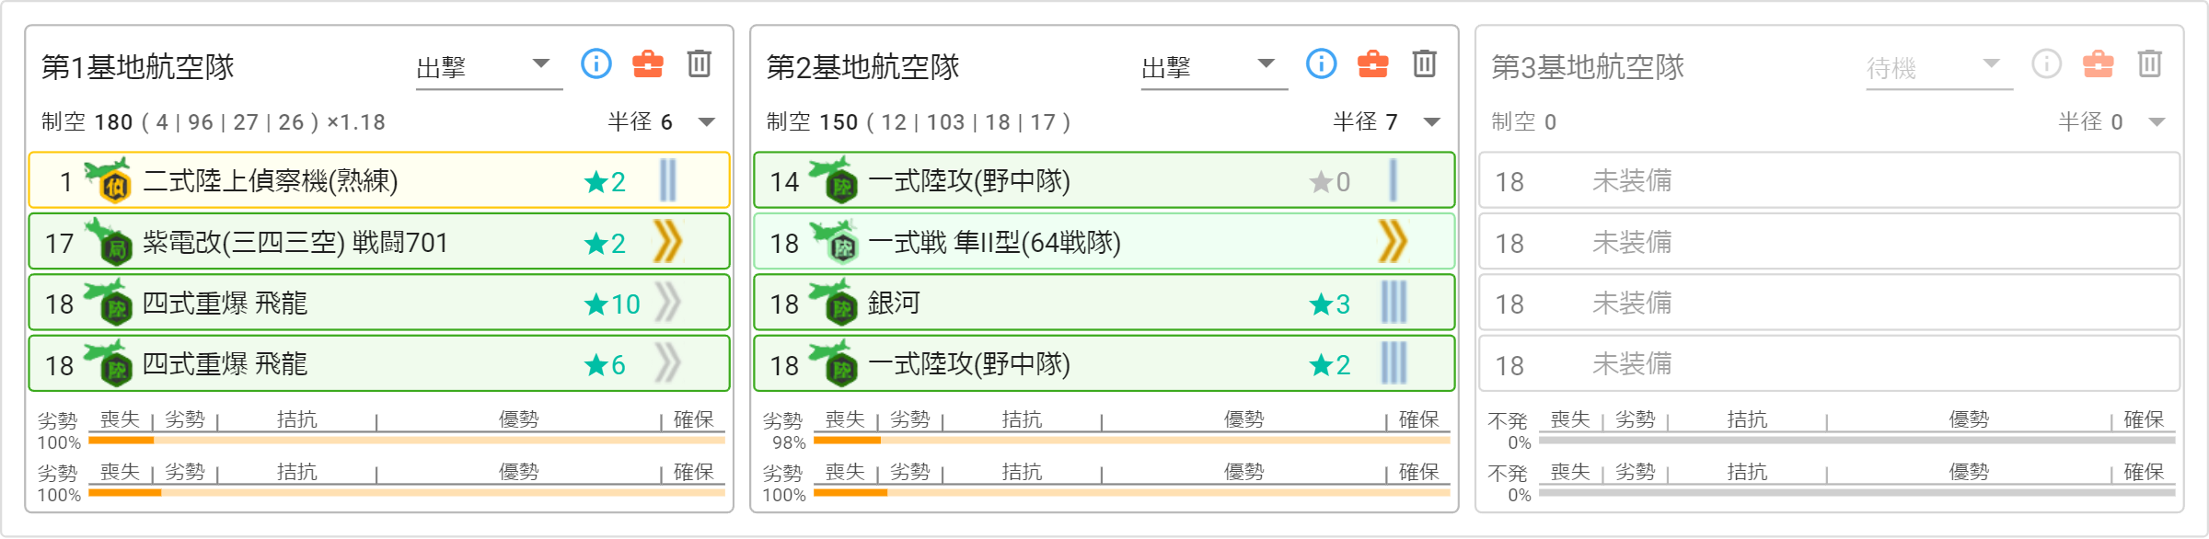Image resolution: width=2209 pixels, height=539 pixels.
Task: Open info for 第2基地航空隊
Action: tap(1321, 63)
